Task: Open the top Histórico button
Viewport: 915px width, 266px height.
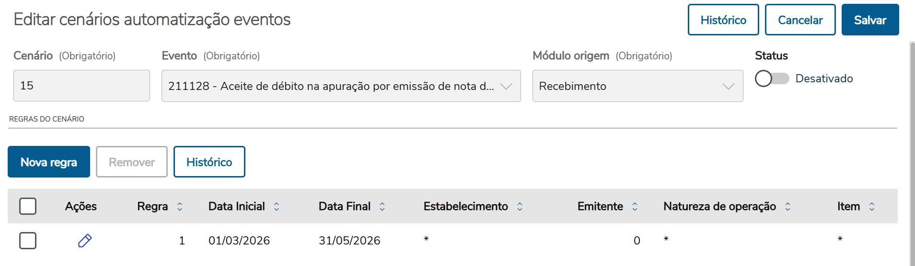Action: tap(723, 20)
